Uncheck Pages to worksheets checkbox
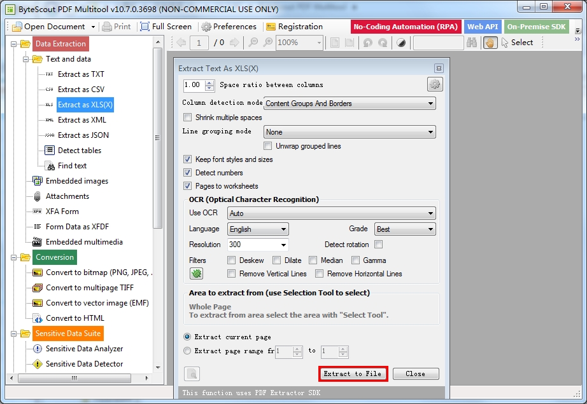Viewport: 587px width, 404px height. [x=188, y=186]
